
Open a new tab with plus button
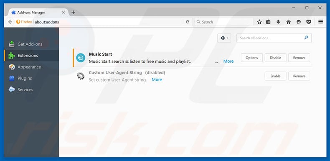click(73, 12)
